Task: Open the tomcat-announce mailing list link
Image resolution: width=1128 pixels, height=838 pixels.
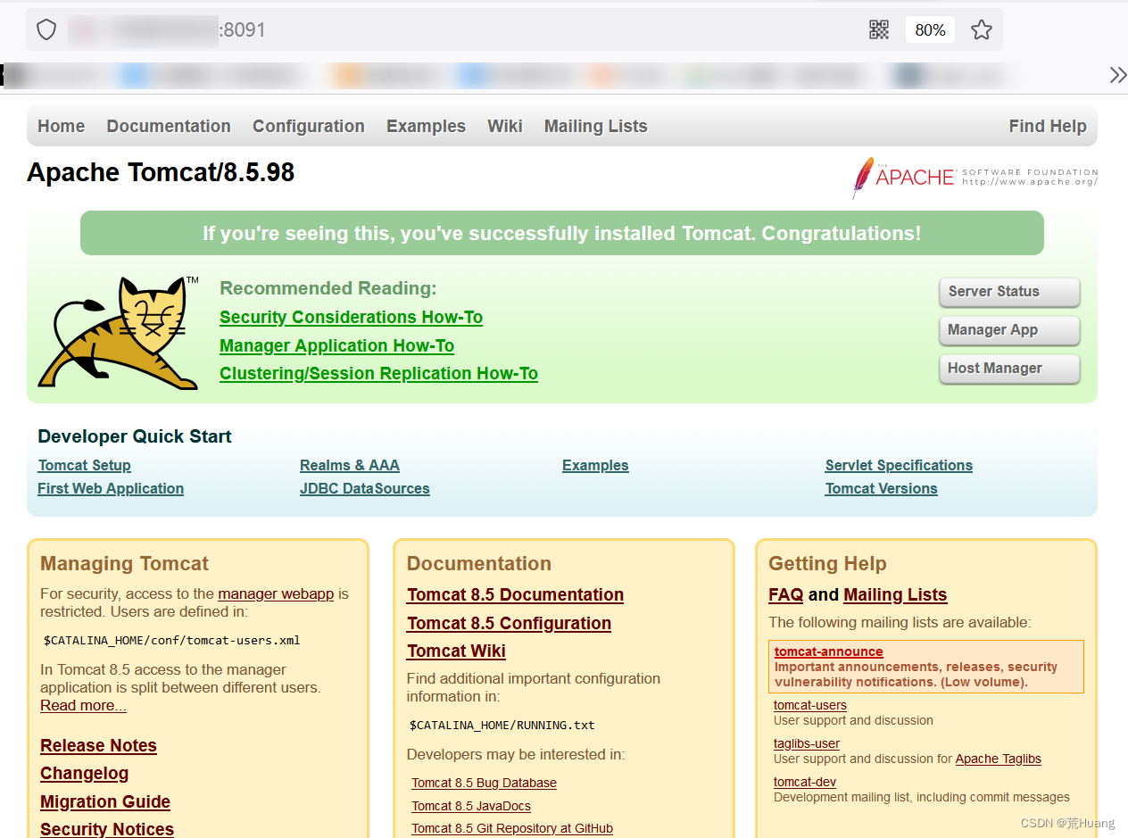Action: click(829, 652)
